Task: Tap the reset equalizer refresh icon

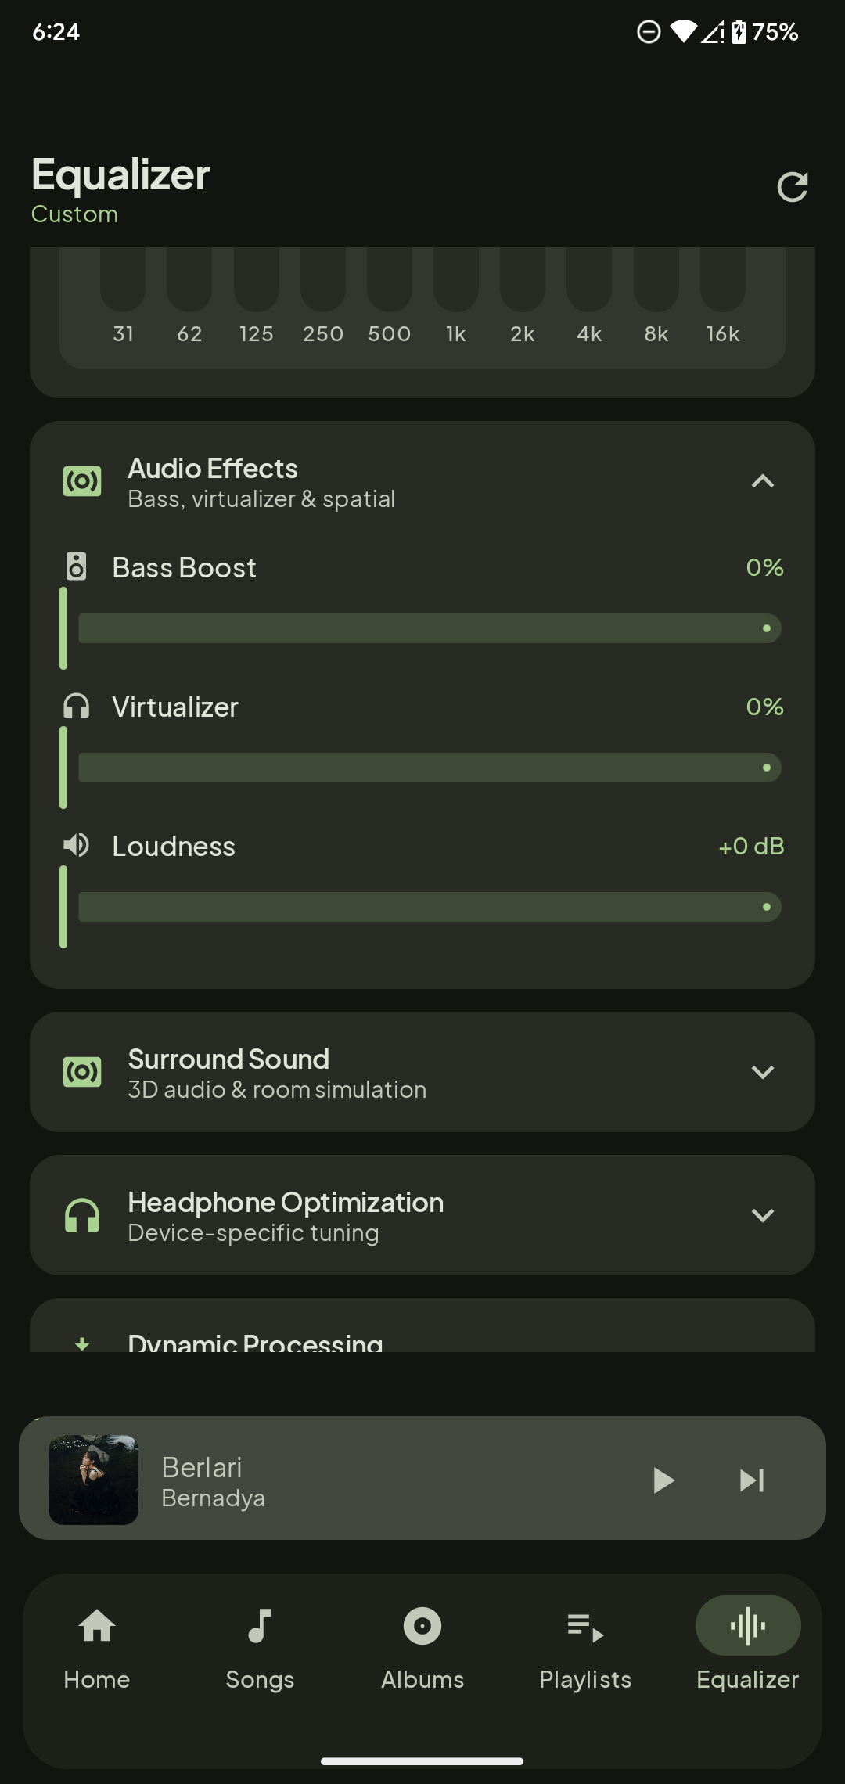Action: [792, 187]
